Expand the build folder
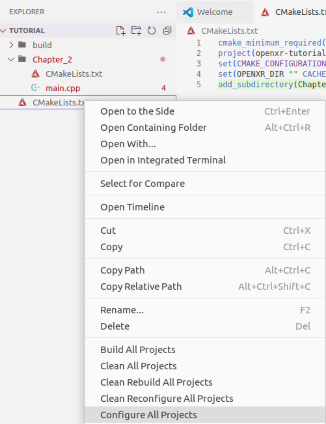The width and height of the screenshot is (326, 424). [x=11, y=45]
